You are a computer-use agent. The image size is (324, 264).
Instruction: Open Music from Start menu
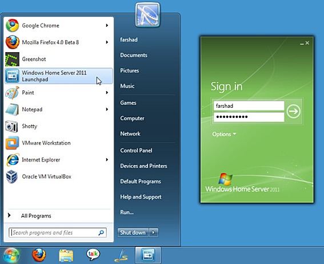127,86
